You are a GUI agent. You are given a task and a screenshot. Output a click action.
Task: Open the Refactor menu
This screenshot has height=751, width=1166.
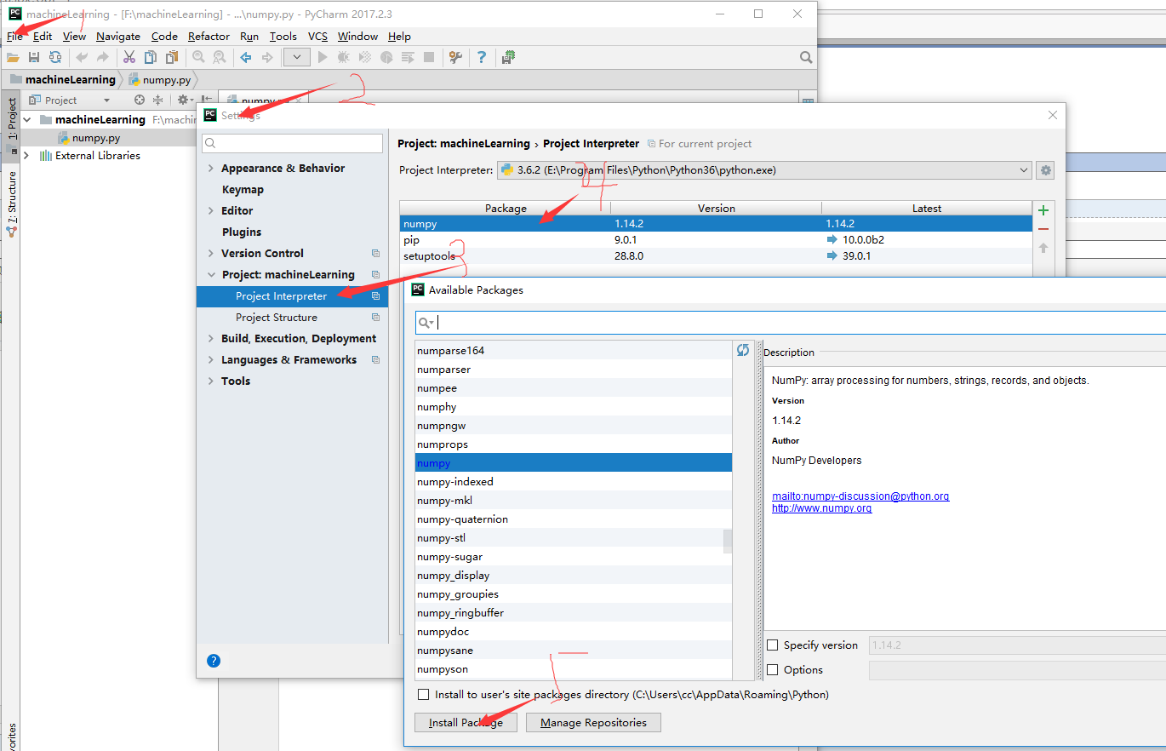(209, 37)
